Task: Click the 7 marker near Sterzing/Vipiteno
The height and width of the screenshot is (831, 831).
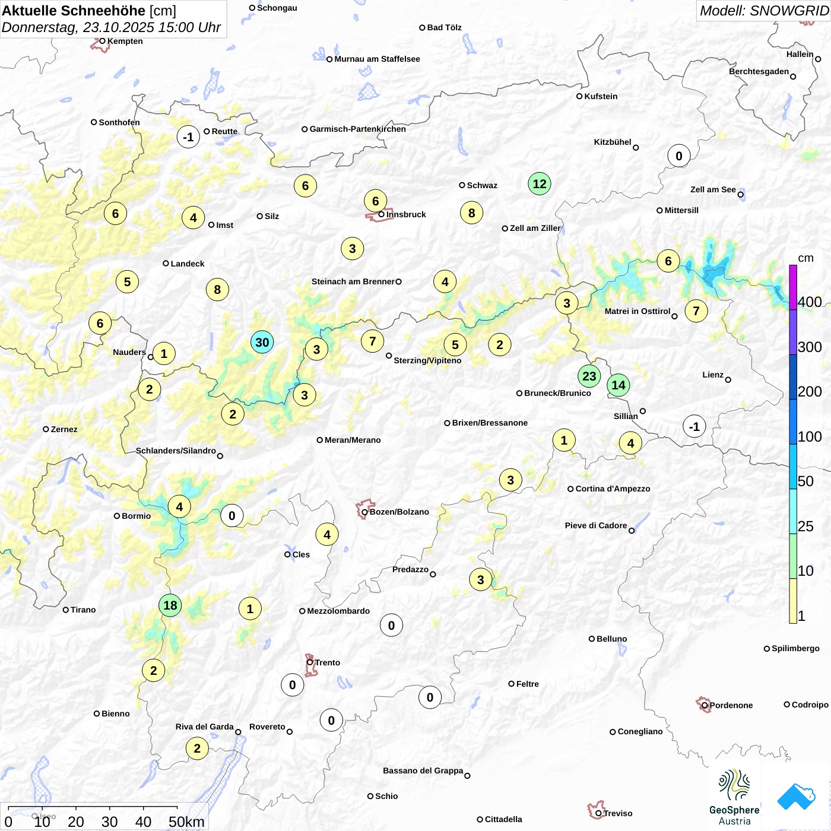Action: 373,341
